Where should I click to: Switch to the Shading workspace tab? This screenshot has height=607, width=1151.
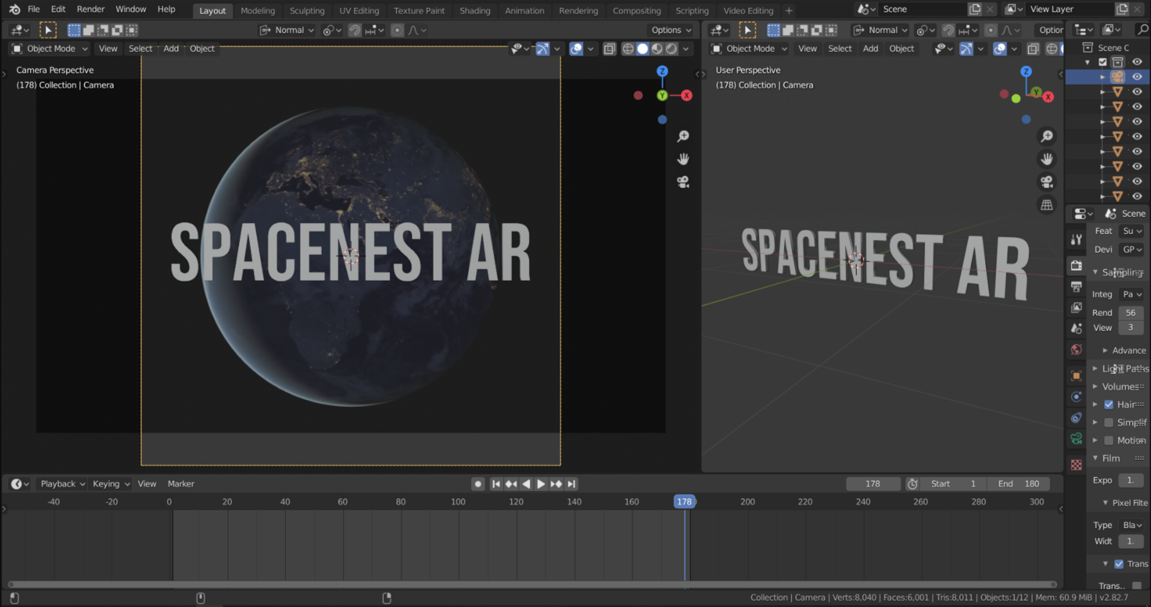[475, 10]
